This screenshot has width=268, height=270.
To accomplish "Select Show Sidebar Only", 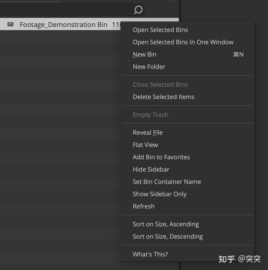I will tap(160, 194).
